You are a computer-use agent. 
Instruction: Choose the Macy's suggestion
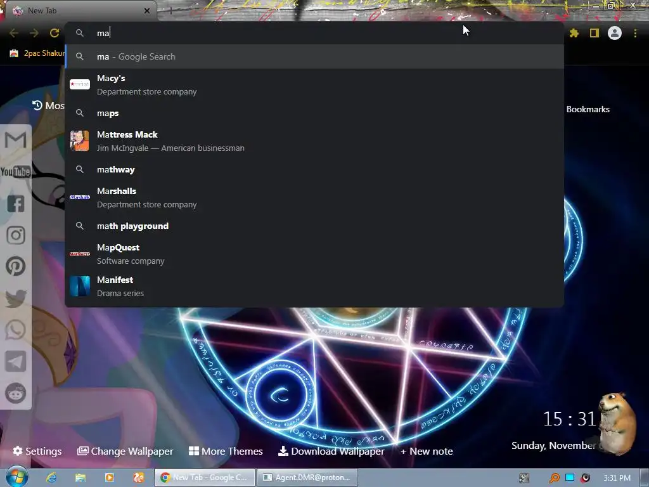point(314,84)
